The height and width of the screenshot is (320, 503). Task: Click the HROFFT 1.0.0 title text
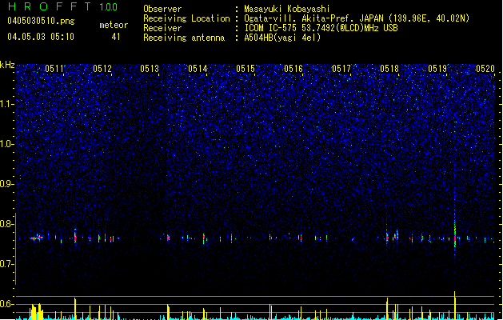(x=63, y=6)
